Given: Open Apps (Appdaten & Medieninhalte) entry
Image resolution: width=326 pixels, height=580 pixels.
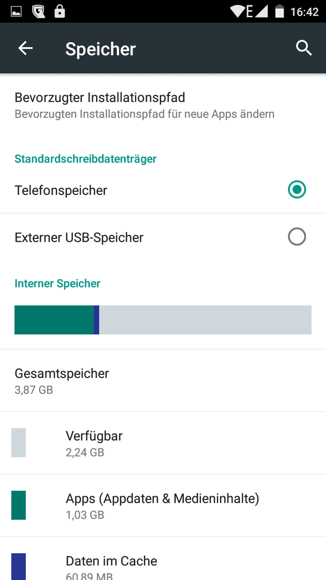Looking at the screenshot, I should pyautogui.click(x=163, y=506).
